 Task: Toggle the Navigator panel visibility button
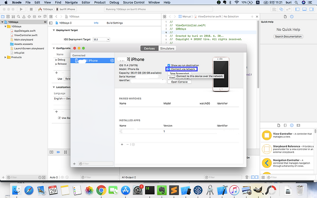(298, 9)
